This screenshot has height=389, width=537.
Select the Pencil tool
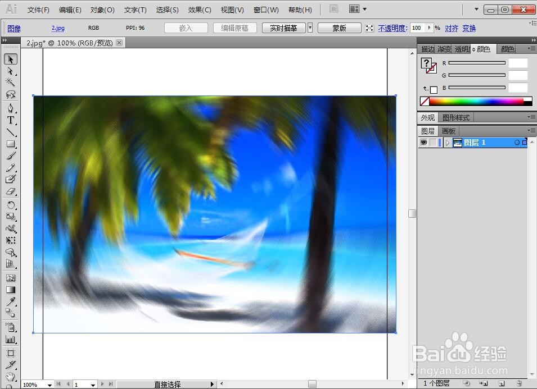[x=11, y=167]
